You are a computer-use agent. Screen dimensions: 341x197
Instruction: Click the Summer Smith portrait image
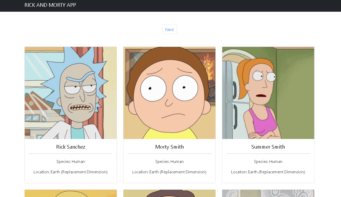point(268,92)
